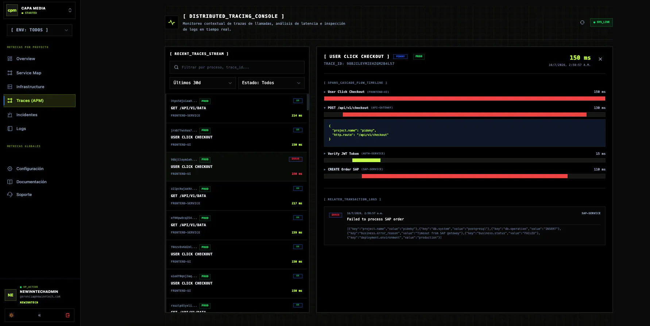Click the Configuración gear icon
Screen dimensions: 650x326
[x=10, y=169]
